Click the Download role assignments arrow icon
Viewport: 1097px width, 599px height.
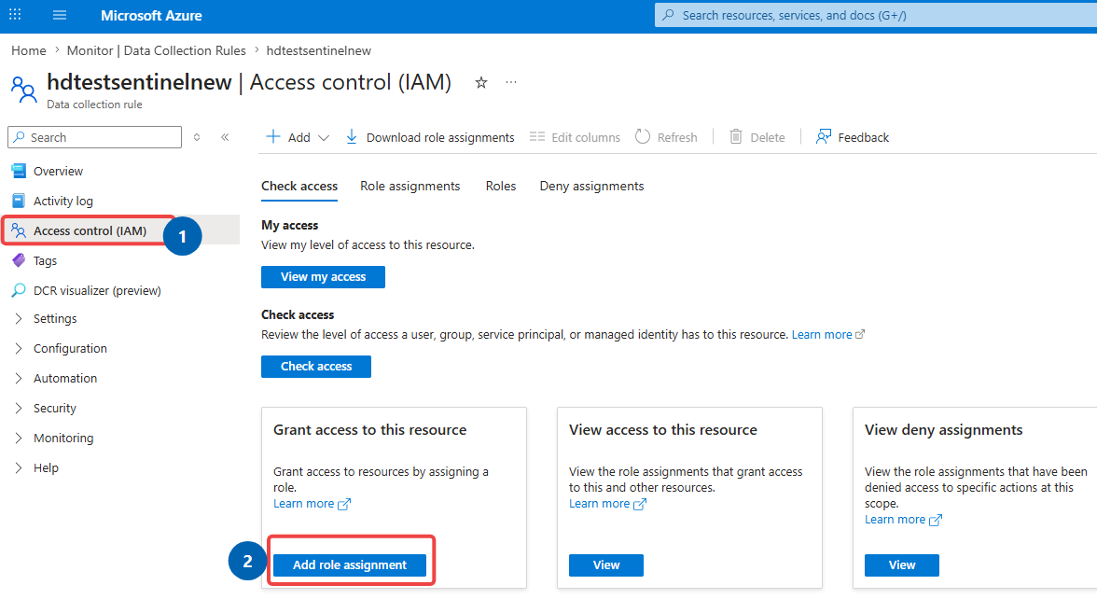[351, 136]
